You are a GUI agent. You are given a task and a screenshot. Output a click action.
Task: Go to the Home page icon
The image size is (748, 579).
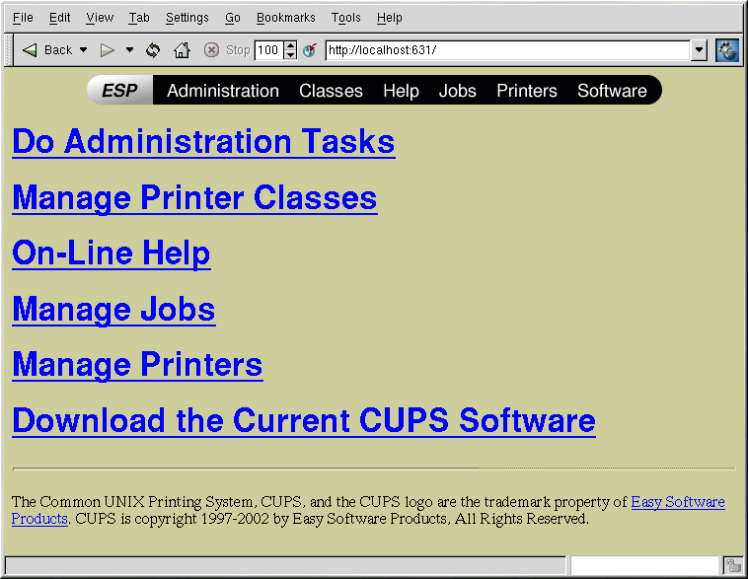click(182, 50)
